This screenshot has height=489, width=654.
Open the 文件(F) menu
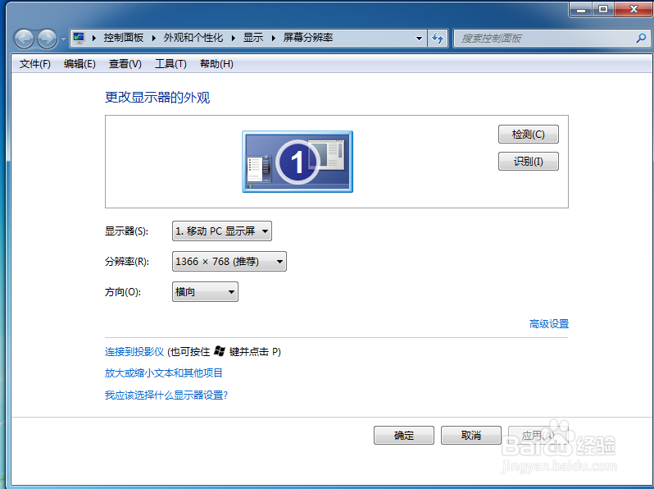pos(35,64)
